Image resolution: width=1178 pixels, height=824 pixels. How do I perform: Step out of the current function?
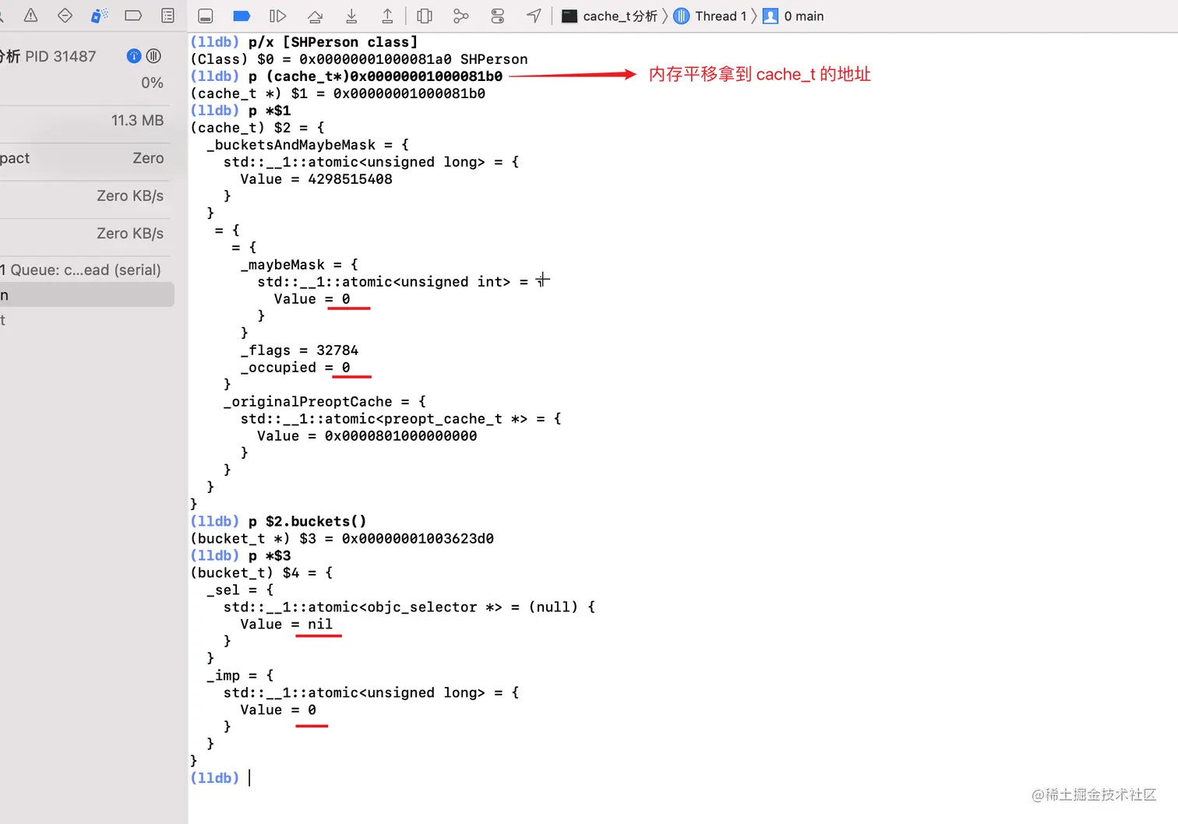(387, 16)
